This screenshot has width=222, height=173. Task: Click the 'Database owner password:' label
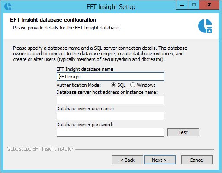tap(85, 125)
